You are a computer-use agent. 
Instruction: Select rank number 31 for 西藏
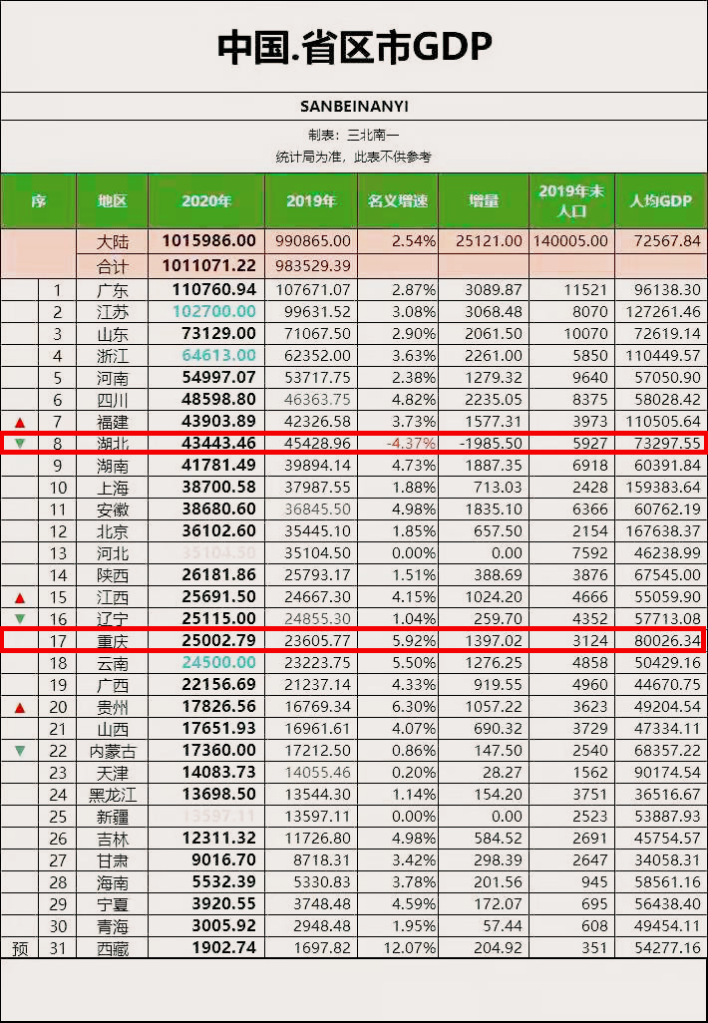click(x=58, y=948)
